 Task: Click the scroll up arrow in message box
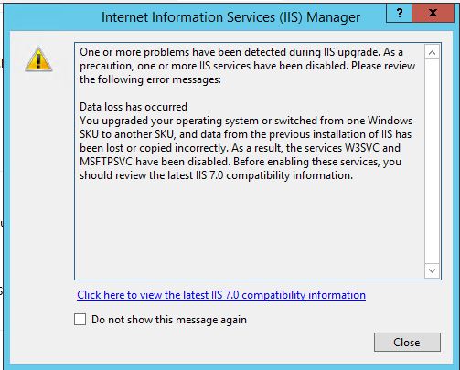tap(432, 53)
